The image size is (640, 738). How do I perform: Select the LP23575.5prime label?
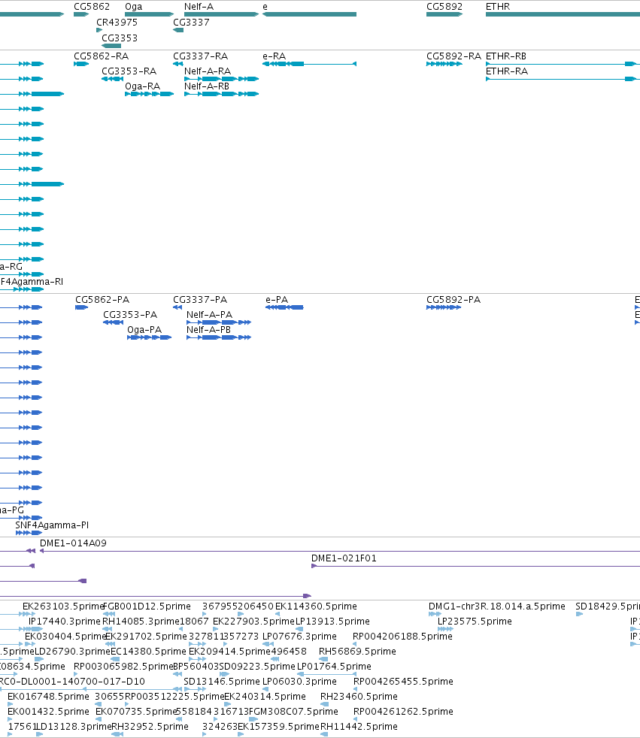475,622
